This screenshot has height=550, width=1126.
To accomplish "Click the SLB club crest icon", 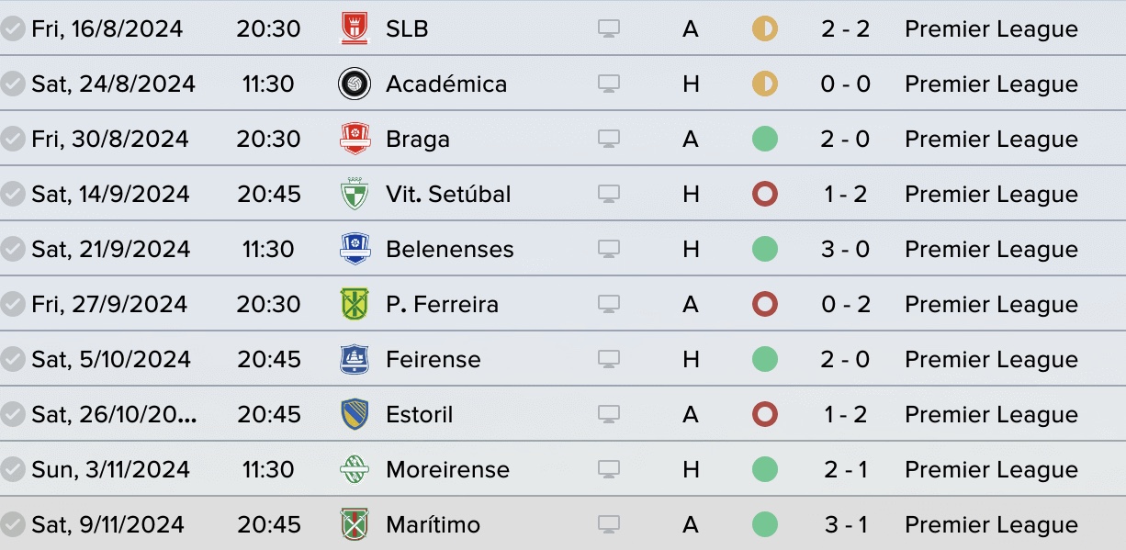I will 355,28.
